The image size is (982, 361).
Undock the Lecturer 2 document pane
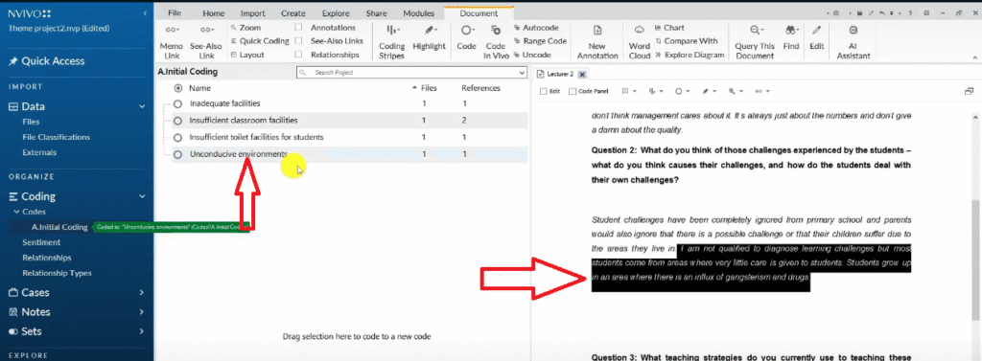tap(969, 91)
